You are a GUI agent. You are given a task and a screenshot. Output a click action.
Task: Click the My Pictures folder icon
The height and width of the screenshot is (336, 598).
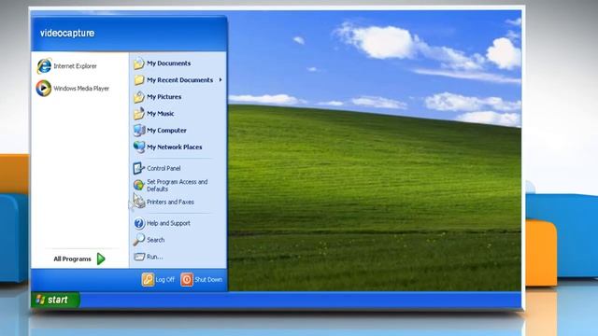(x=139, y=97)
